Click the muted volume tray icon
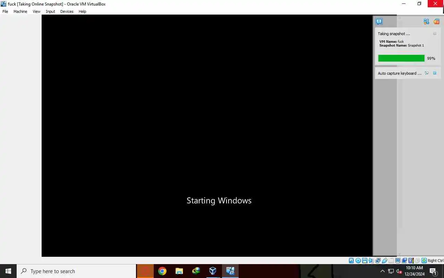The height and width of the screenshot is (278, 444). [399, 271]
